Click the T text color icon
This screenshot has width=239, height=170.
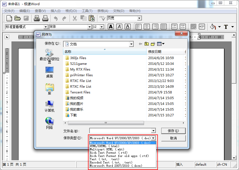tap(226, 27)
